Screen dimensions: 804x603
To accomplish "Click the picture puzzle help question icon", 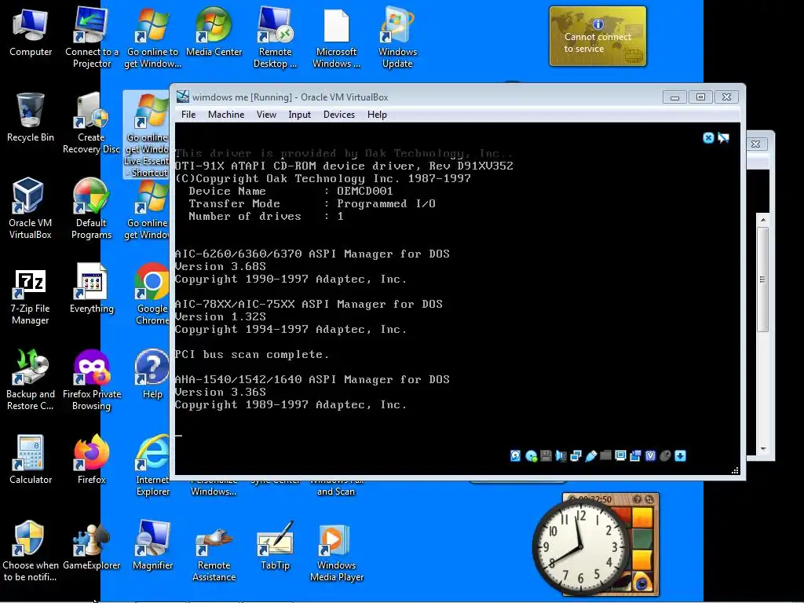I will pyautogui.click(x=638, y=499).
